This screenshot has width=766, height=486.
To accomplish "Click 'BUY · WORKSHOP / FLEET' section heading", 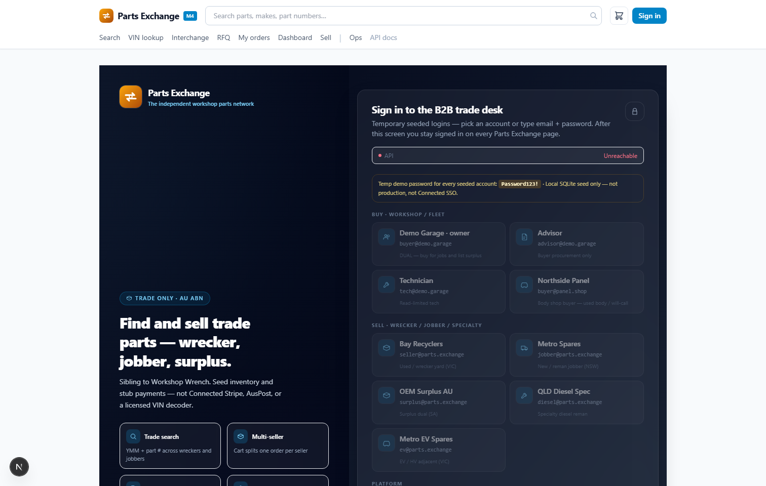I will (x=408, y=214).
